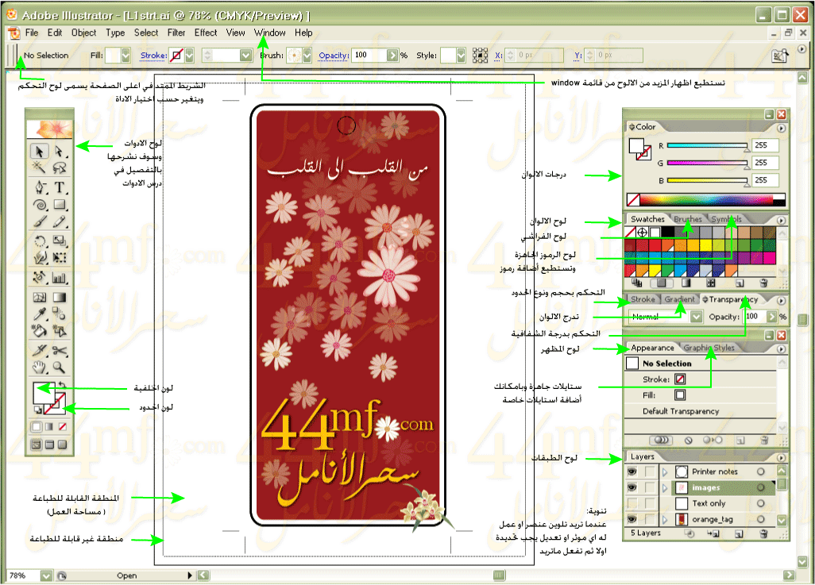Image resolution: width=815 pixels, height=585 pixels.
Task: Select the Column Graph tool
Action: (x=60, y=278)
